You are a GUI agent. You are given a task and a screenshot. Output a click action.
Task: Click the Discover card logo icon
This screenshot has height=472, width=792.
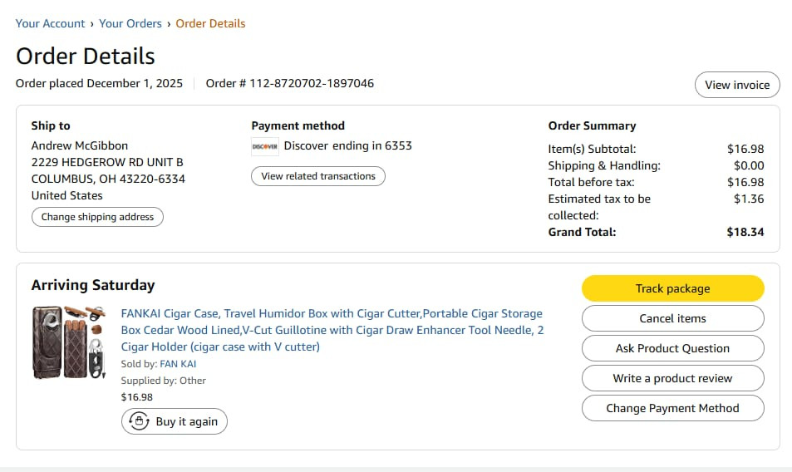(264, 146)
